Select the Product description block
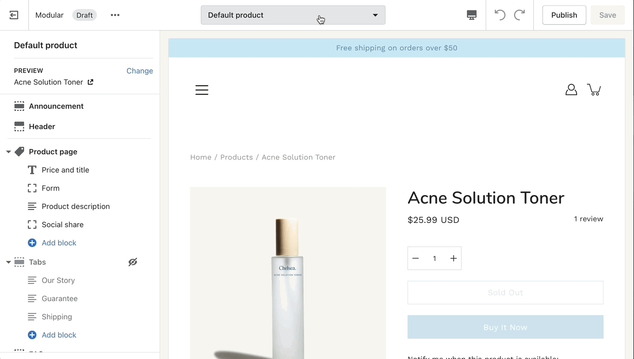634x359 pixels. pos(76,206)
